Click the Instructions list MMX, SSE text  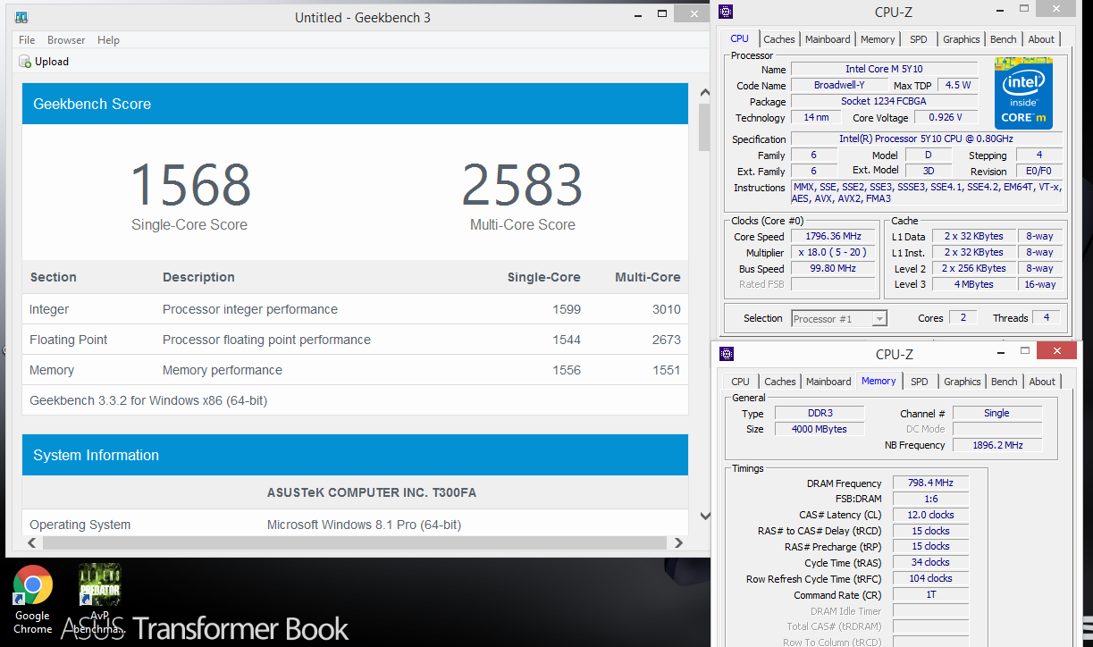[927, 193]
